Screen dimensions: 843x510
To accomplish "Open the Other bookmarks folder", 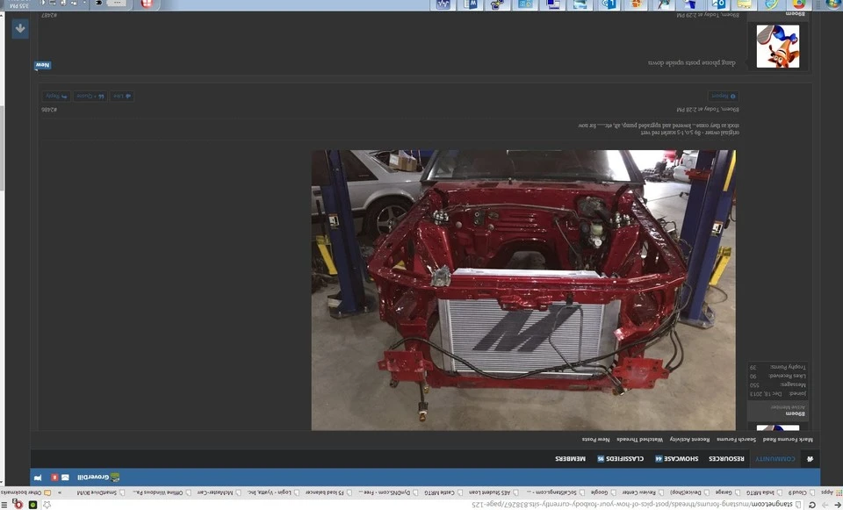I will pos(25,492).
